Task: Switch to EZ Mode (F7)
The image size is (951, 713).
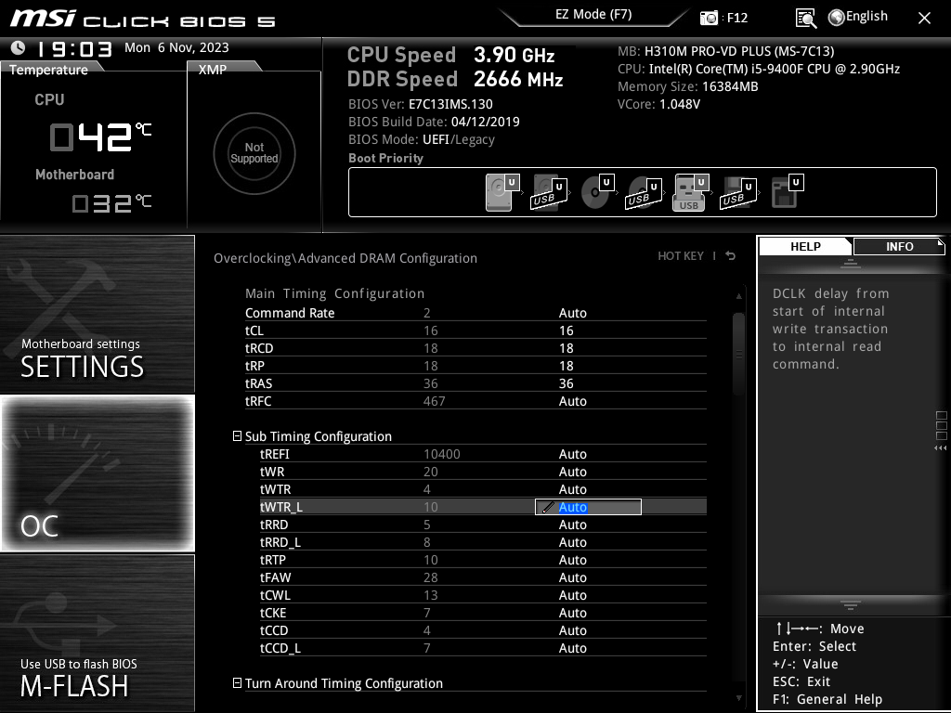Action: [x=593, y=15]
